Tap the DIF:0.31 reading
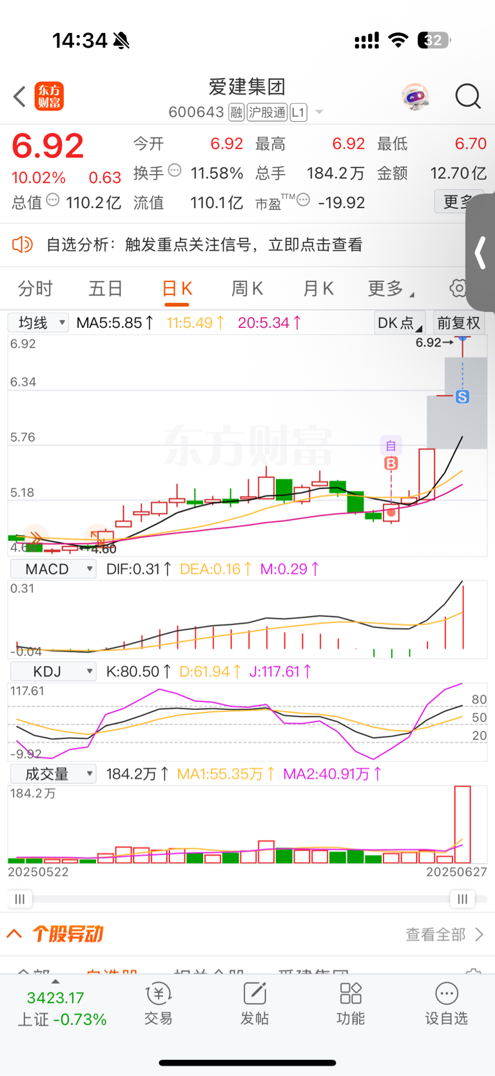Screen dimensions: 495x1076 [139, 569]
